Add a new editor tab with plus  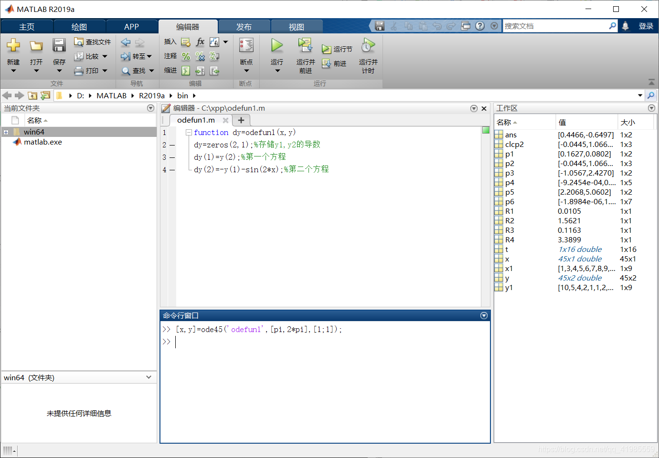click(x=241, y=120)
